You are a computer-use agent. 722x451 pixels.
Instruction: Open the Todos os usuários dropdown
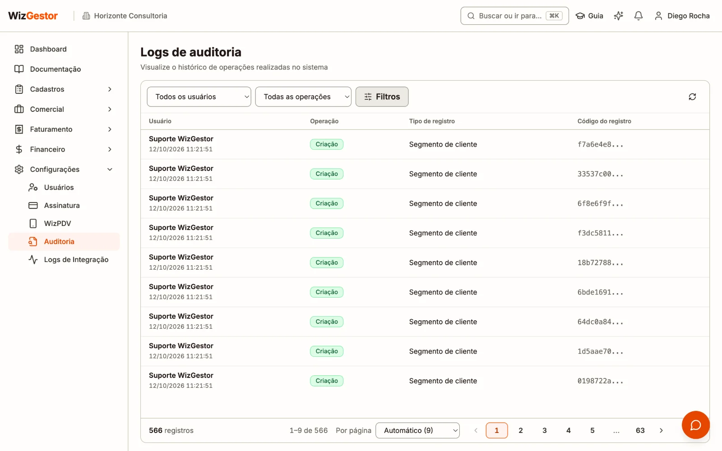point(199,97)
